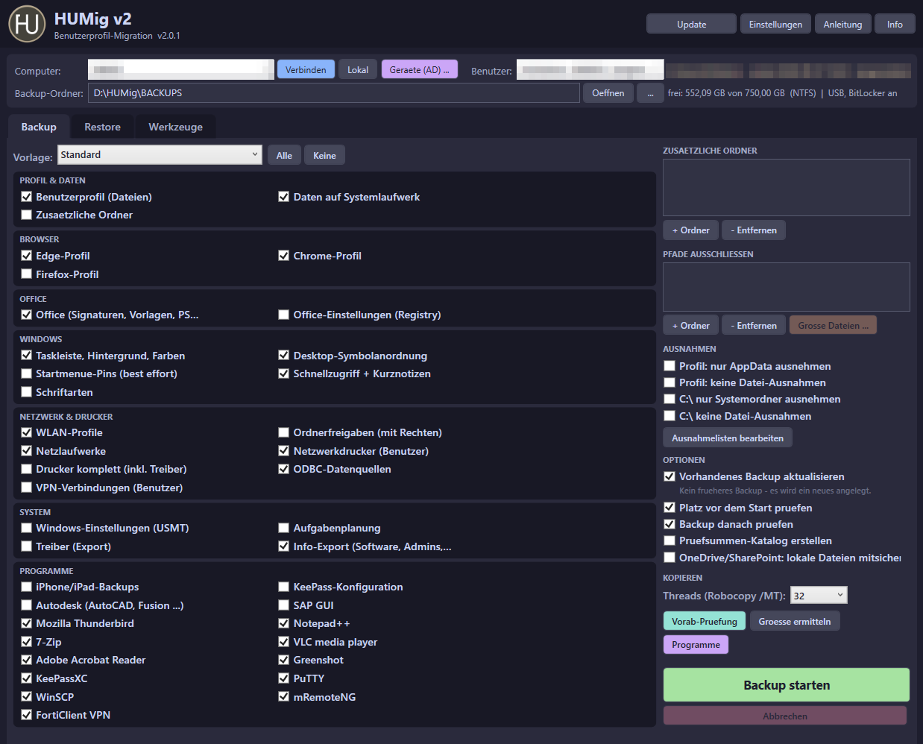Click Verbinden to connect computer
The image size is (923, 744).
point(306,69)
